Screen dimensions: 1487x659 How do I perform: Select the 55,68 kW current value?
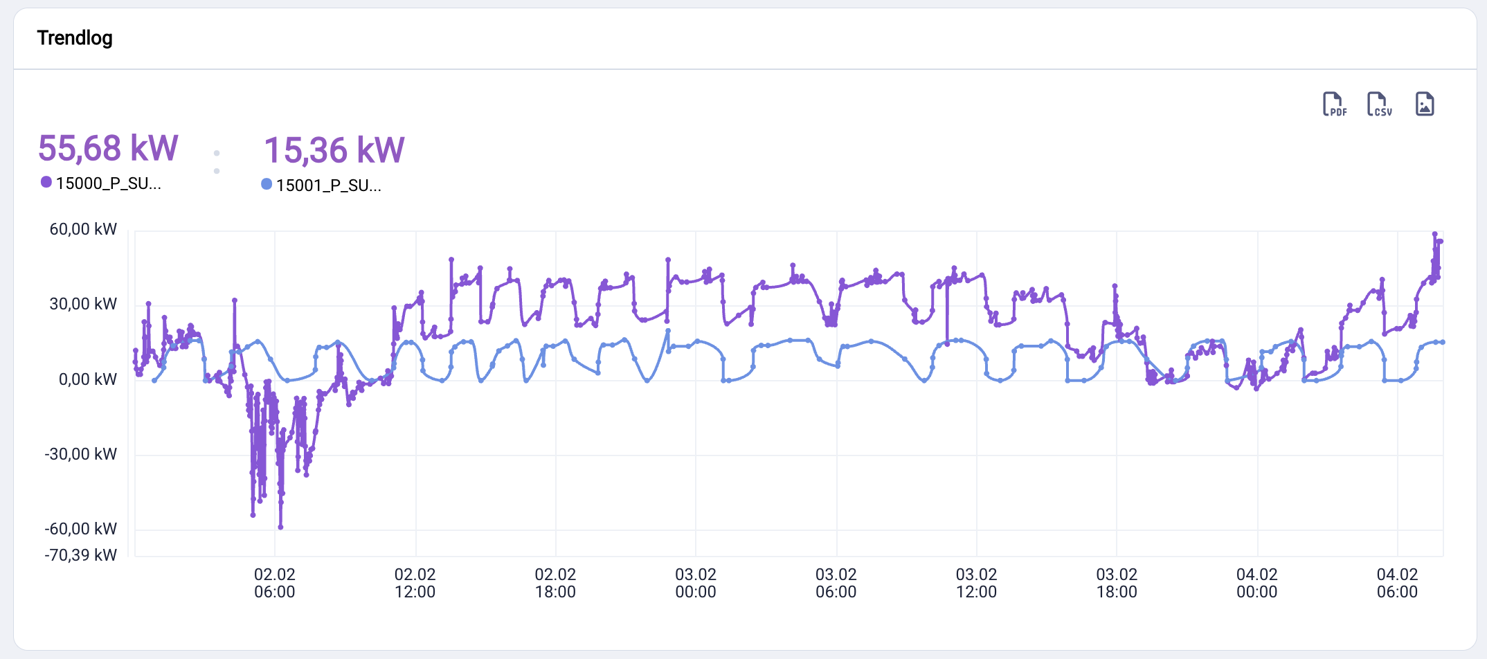tap(108, 148)
